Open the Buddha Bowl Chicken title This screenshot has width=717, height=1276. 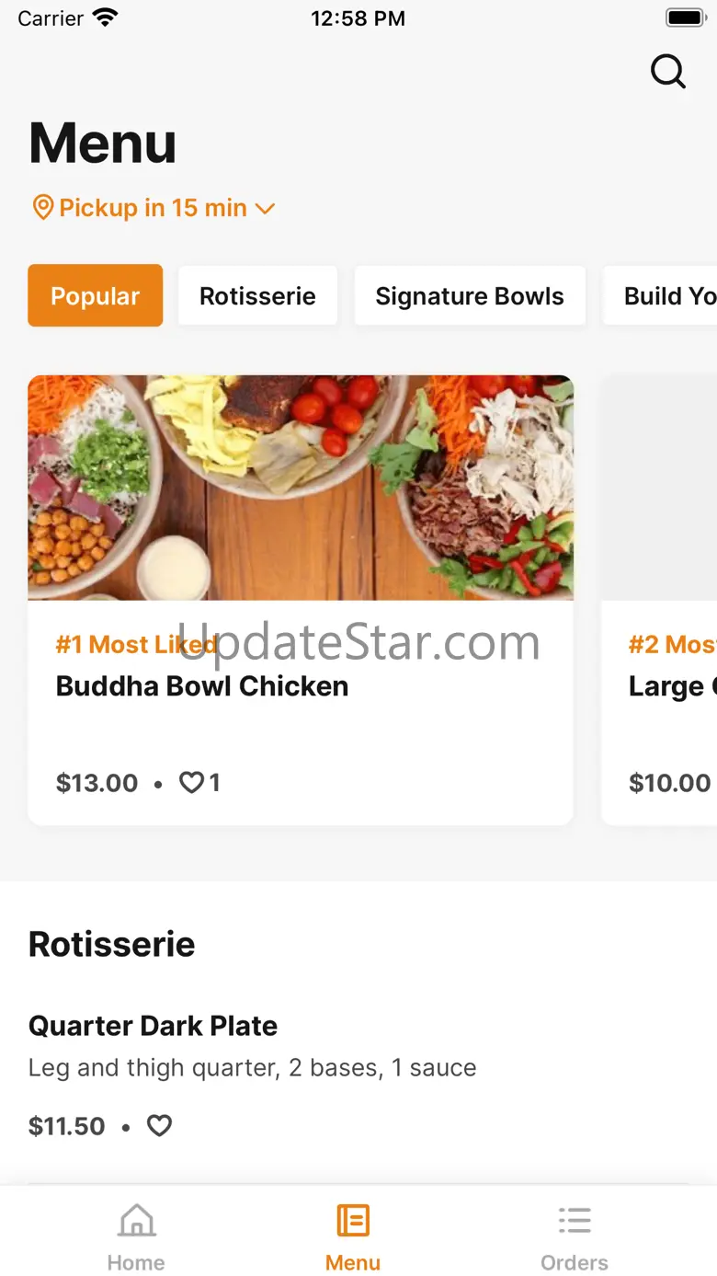(x=202, y=686)
